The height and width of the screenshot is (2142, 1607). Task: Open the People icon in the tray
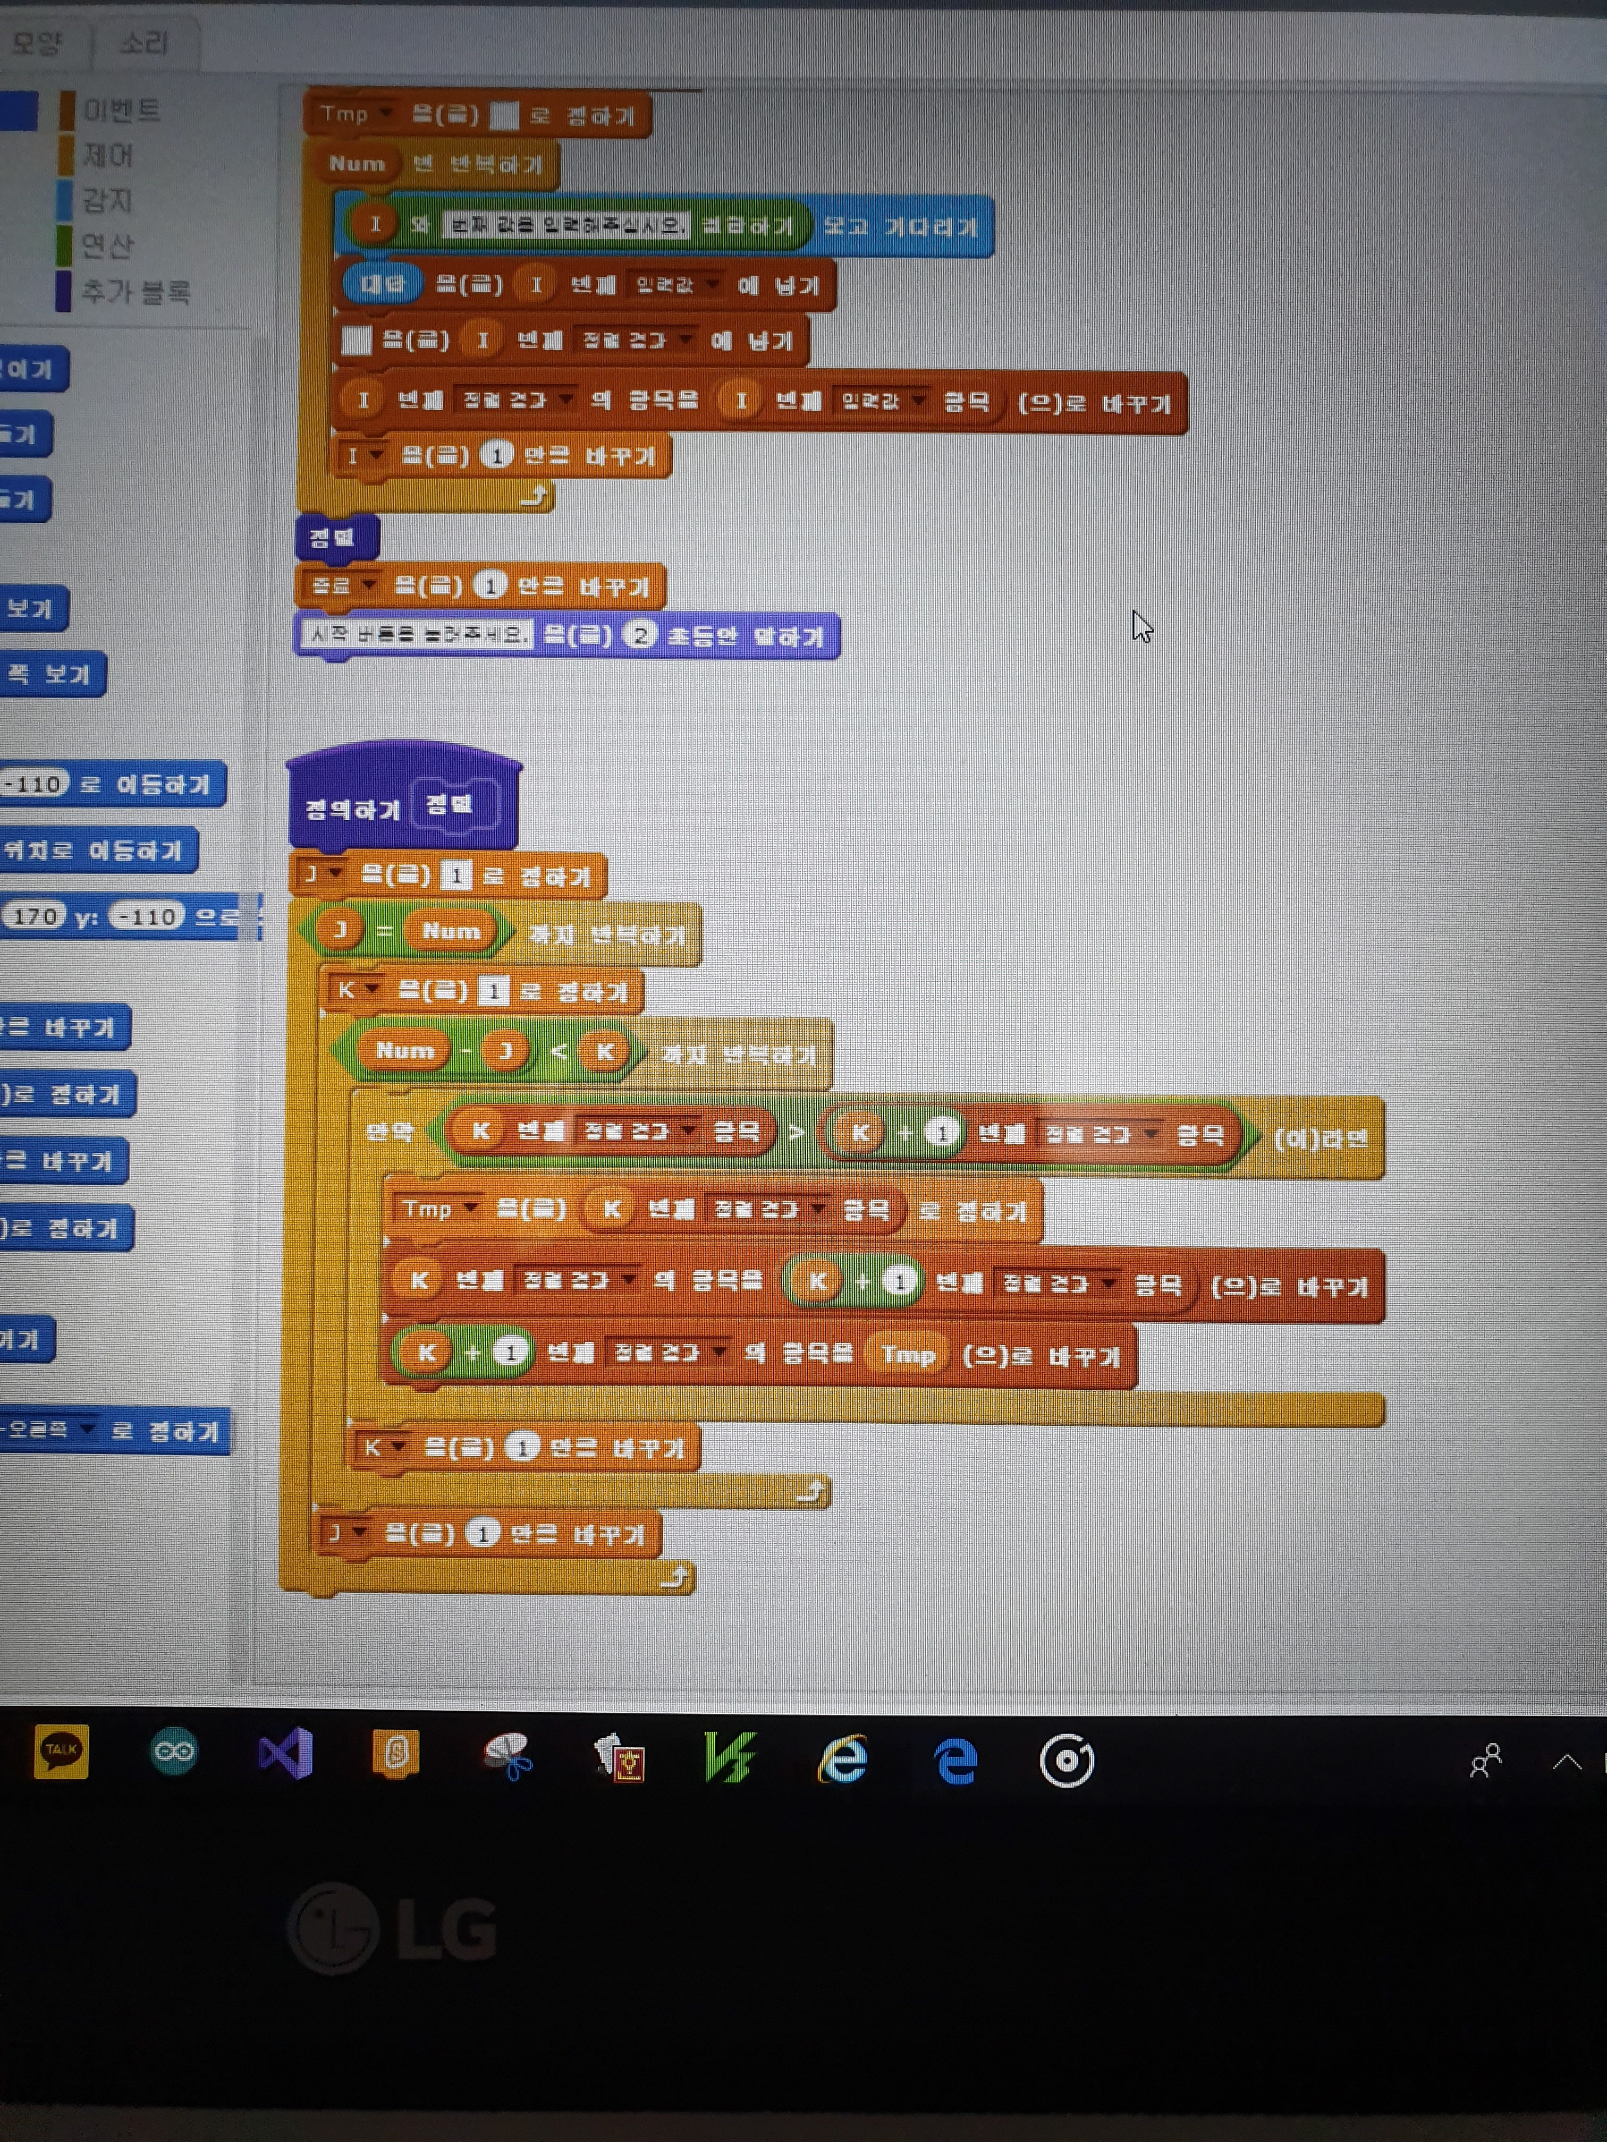click(x=1485, y=1761)
